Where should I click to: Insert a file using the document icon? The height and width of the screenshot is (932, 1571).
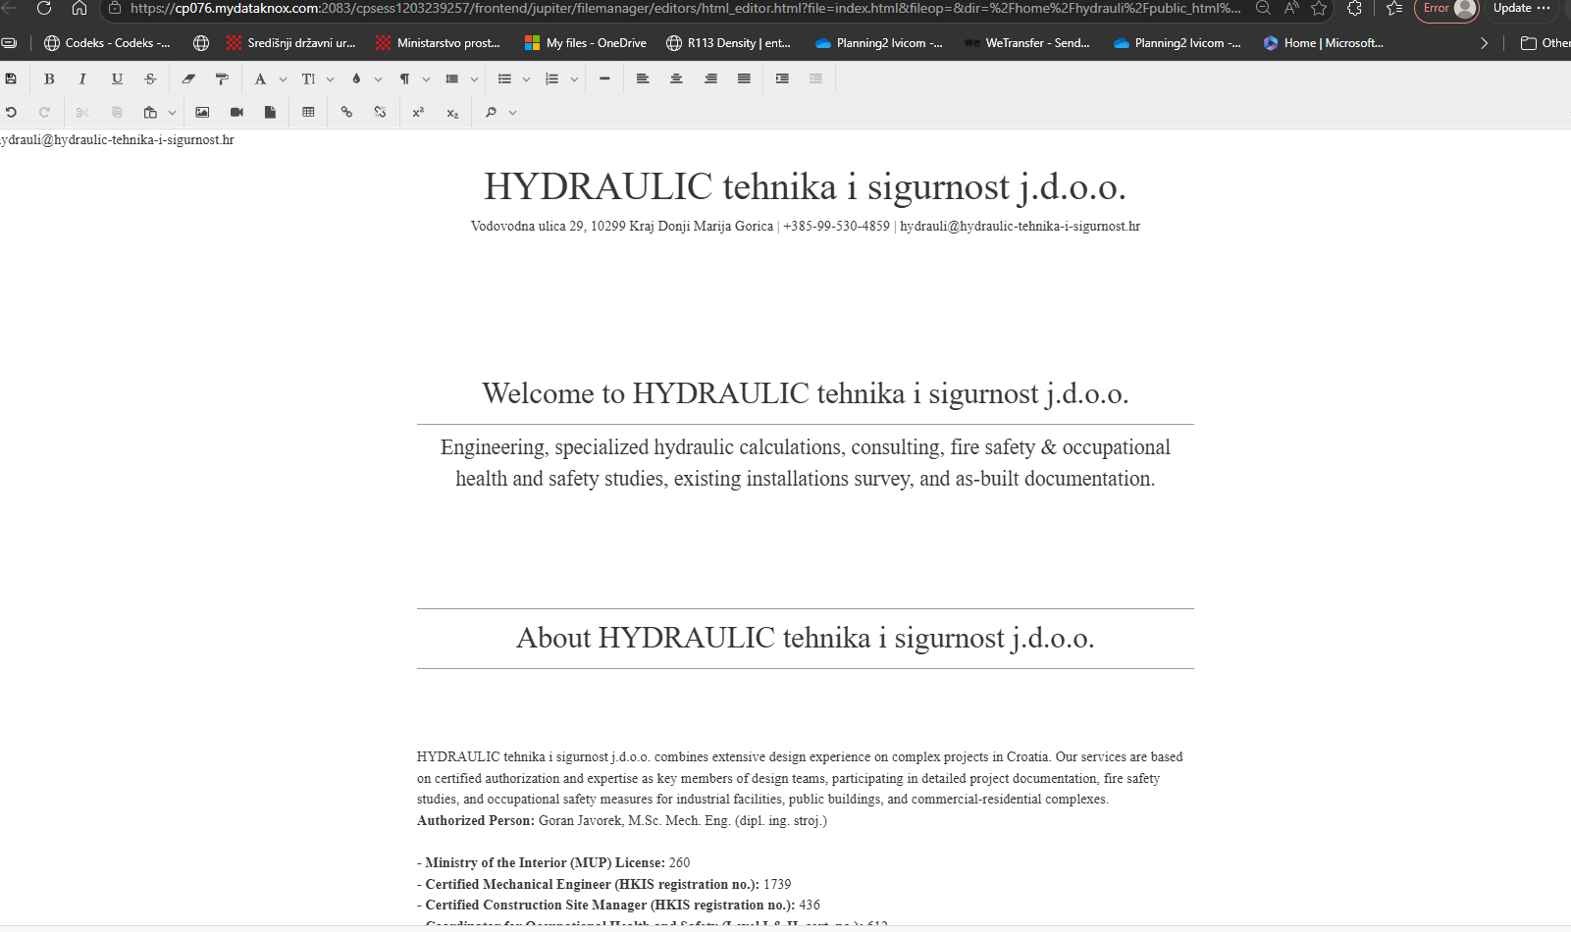(270, 112)
